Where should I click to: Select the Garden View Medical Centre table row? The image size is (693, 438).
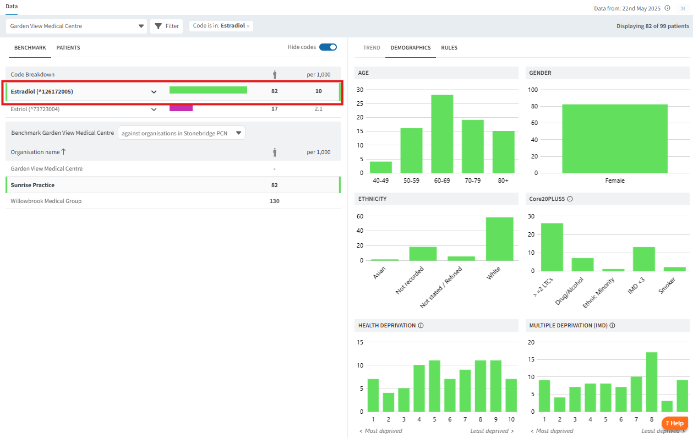coord(173,168)
